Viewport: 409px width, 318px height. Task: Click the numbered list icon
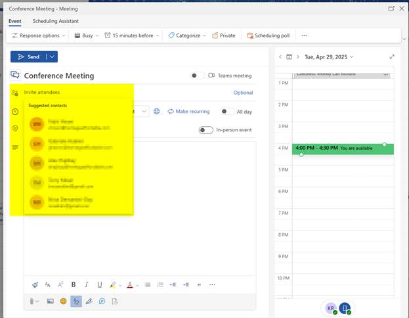point(160,284)
